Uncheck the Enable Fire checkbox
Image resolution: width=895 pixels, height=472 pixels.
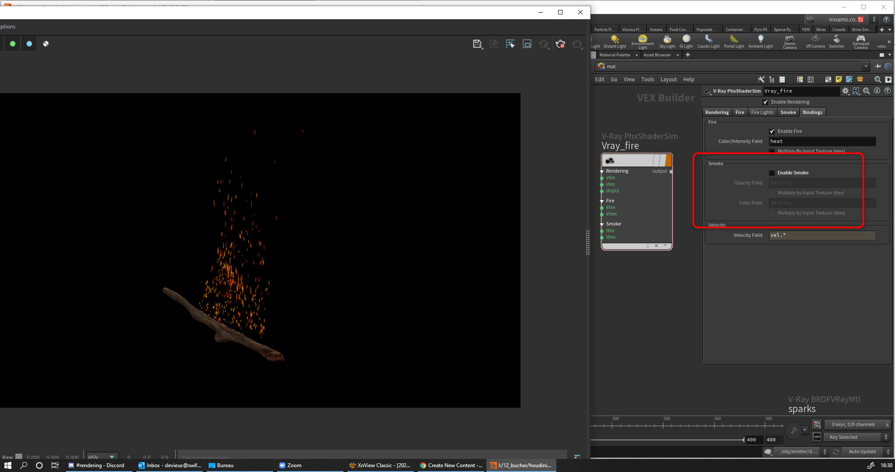(x=772, y=132)
